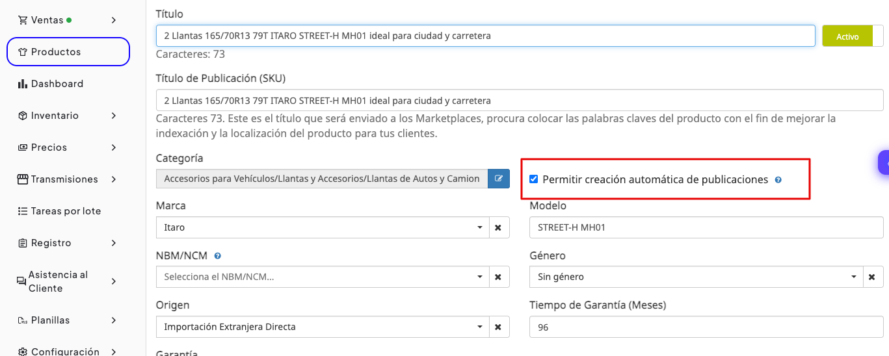
Task: Toggle the Activo status button
Action: (853, 36)
